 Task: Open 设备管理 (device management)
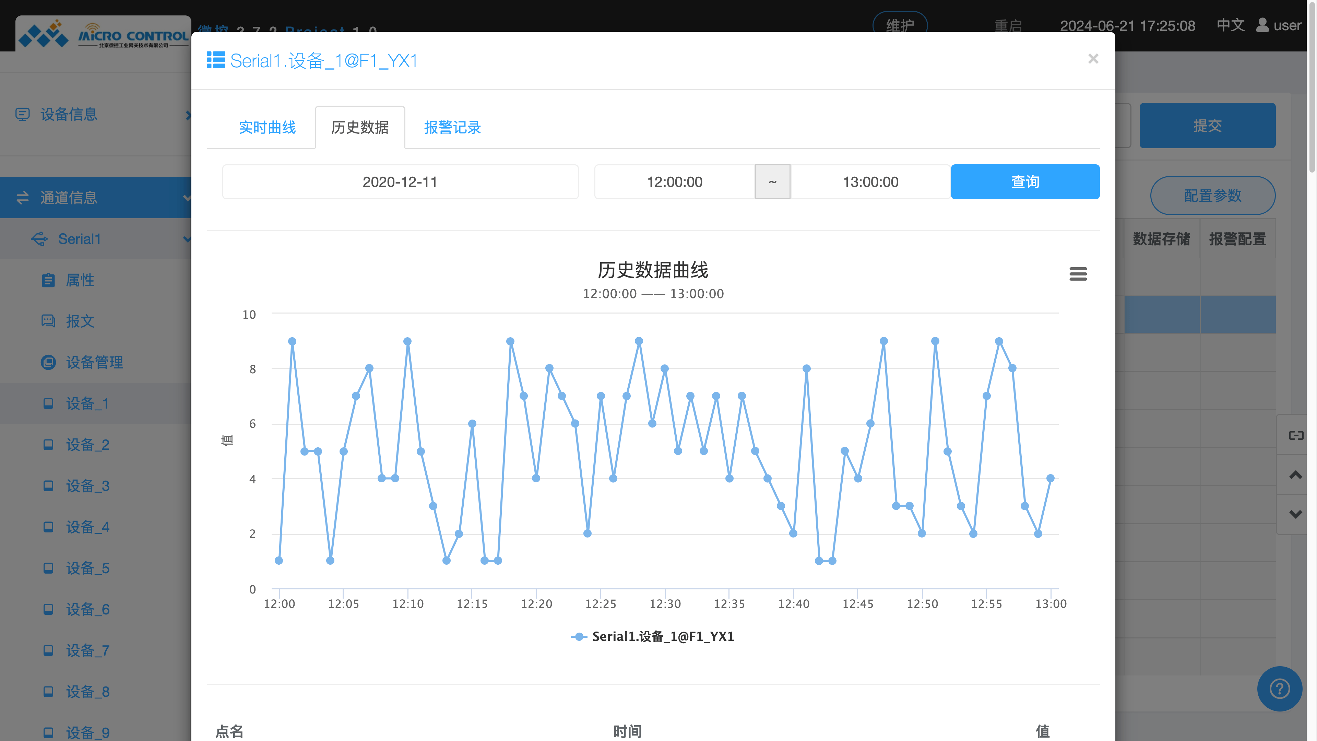click(49, 362)
